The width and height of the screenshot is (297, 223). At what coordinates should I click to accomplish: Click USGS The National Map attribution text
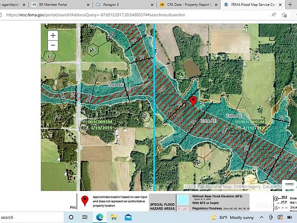[234, 187]
